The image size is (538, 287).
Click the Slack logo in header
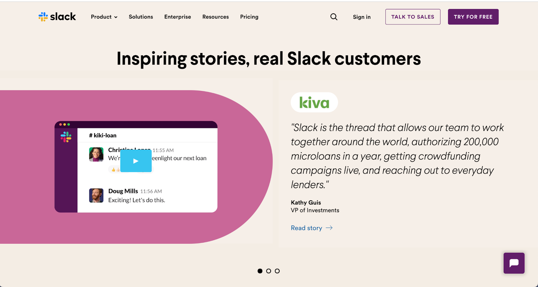point(57,17)
